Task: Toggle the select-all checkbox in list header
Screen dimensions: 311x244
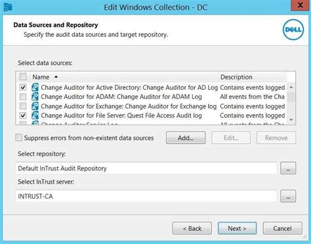Action: tap(23, 77)
